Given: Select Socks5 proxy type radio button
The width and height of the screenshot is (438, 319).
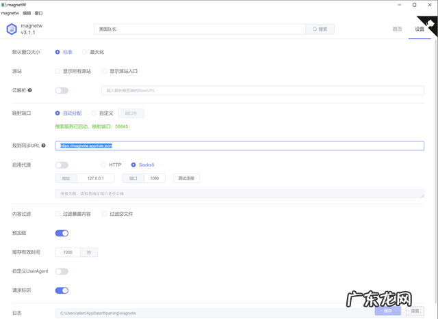Looking at the screenshot, I should coord(133,165).
